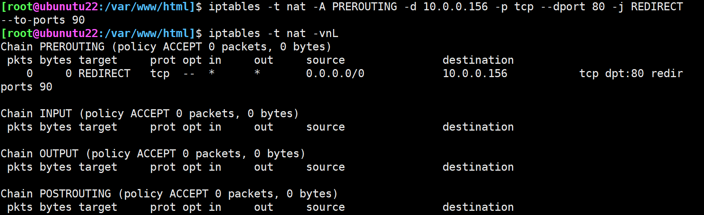The width and height of the screenshot is (704, 215).
Task: Click the source address 0.0.0.0/0
Action: 335,73
